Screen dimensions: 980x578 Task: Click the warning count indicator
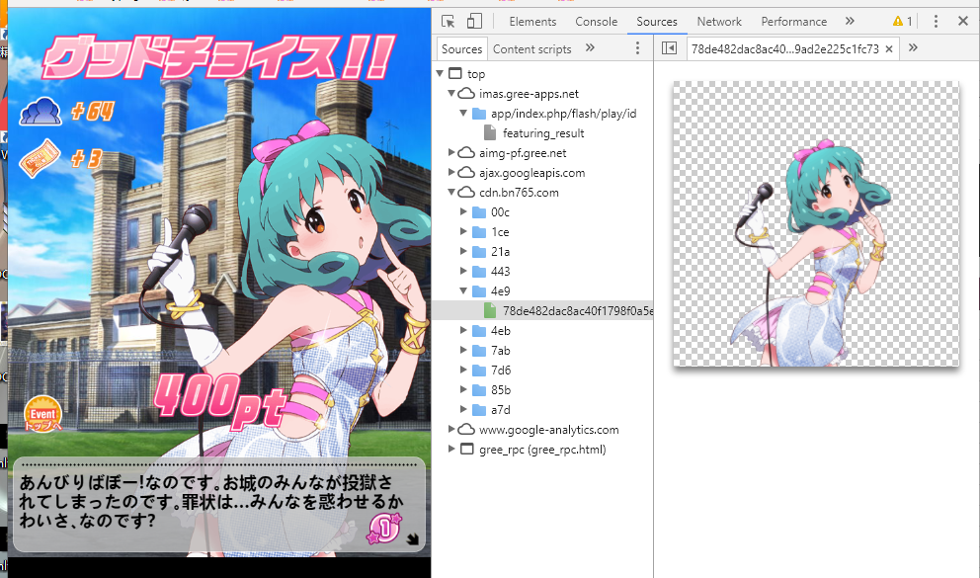(903, 22)
